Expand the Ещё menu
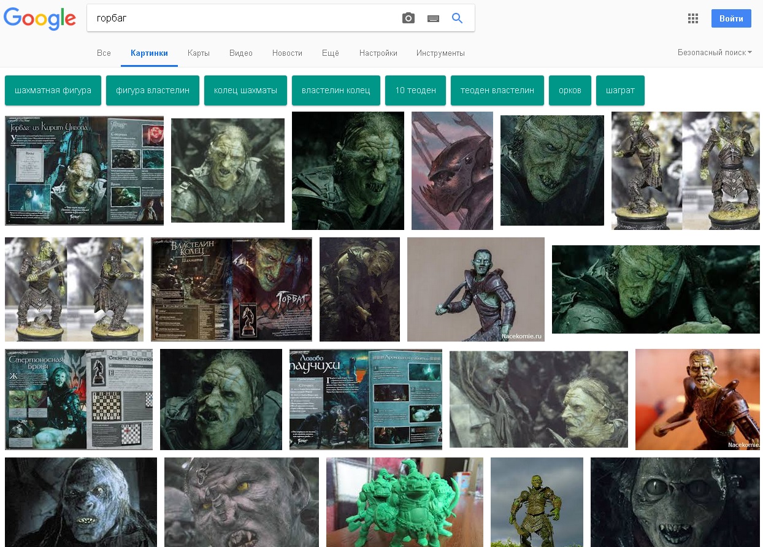This screenshot has width=763, height=547. [331, 53]
